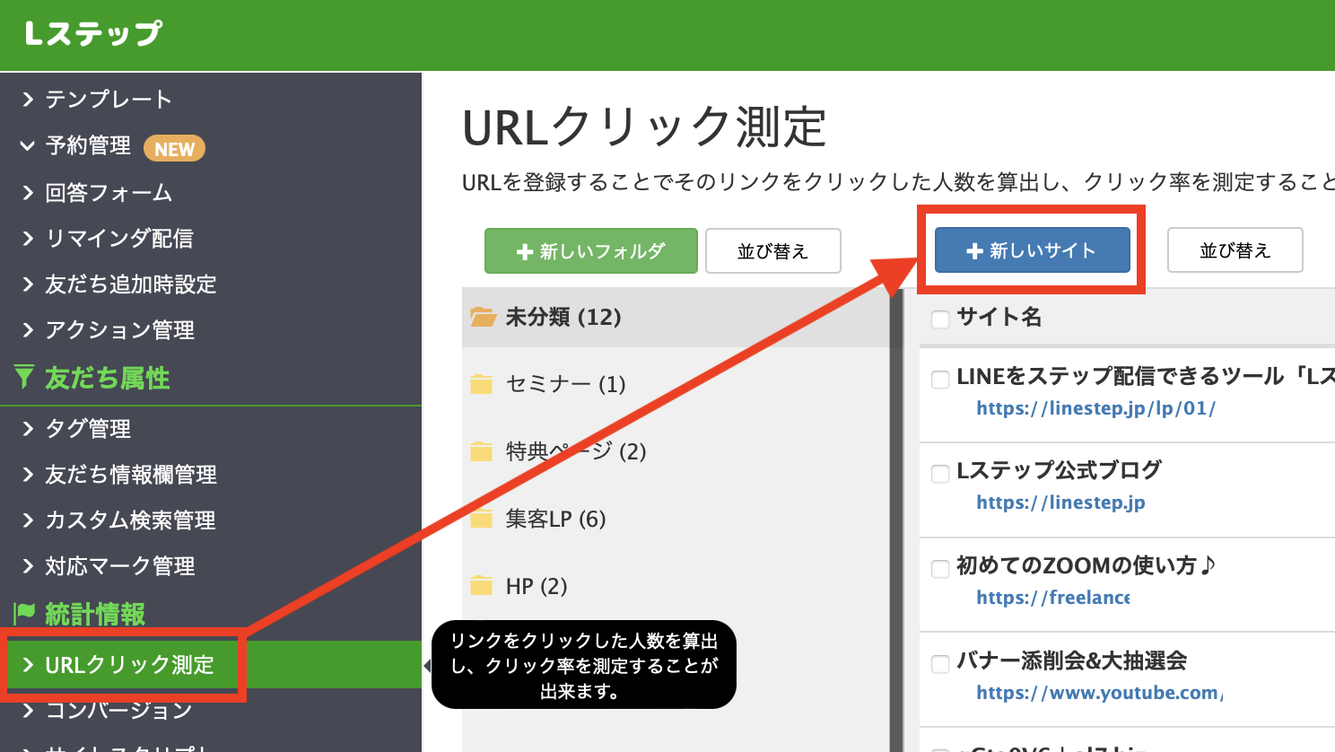Open the 未分類 folder icon
This screenshot has width=1335, height=752.
(483, 317)
